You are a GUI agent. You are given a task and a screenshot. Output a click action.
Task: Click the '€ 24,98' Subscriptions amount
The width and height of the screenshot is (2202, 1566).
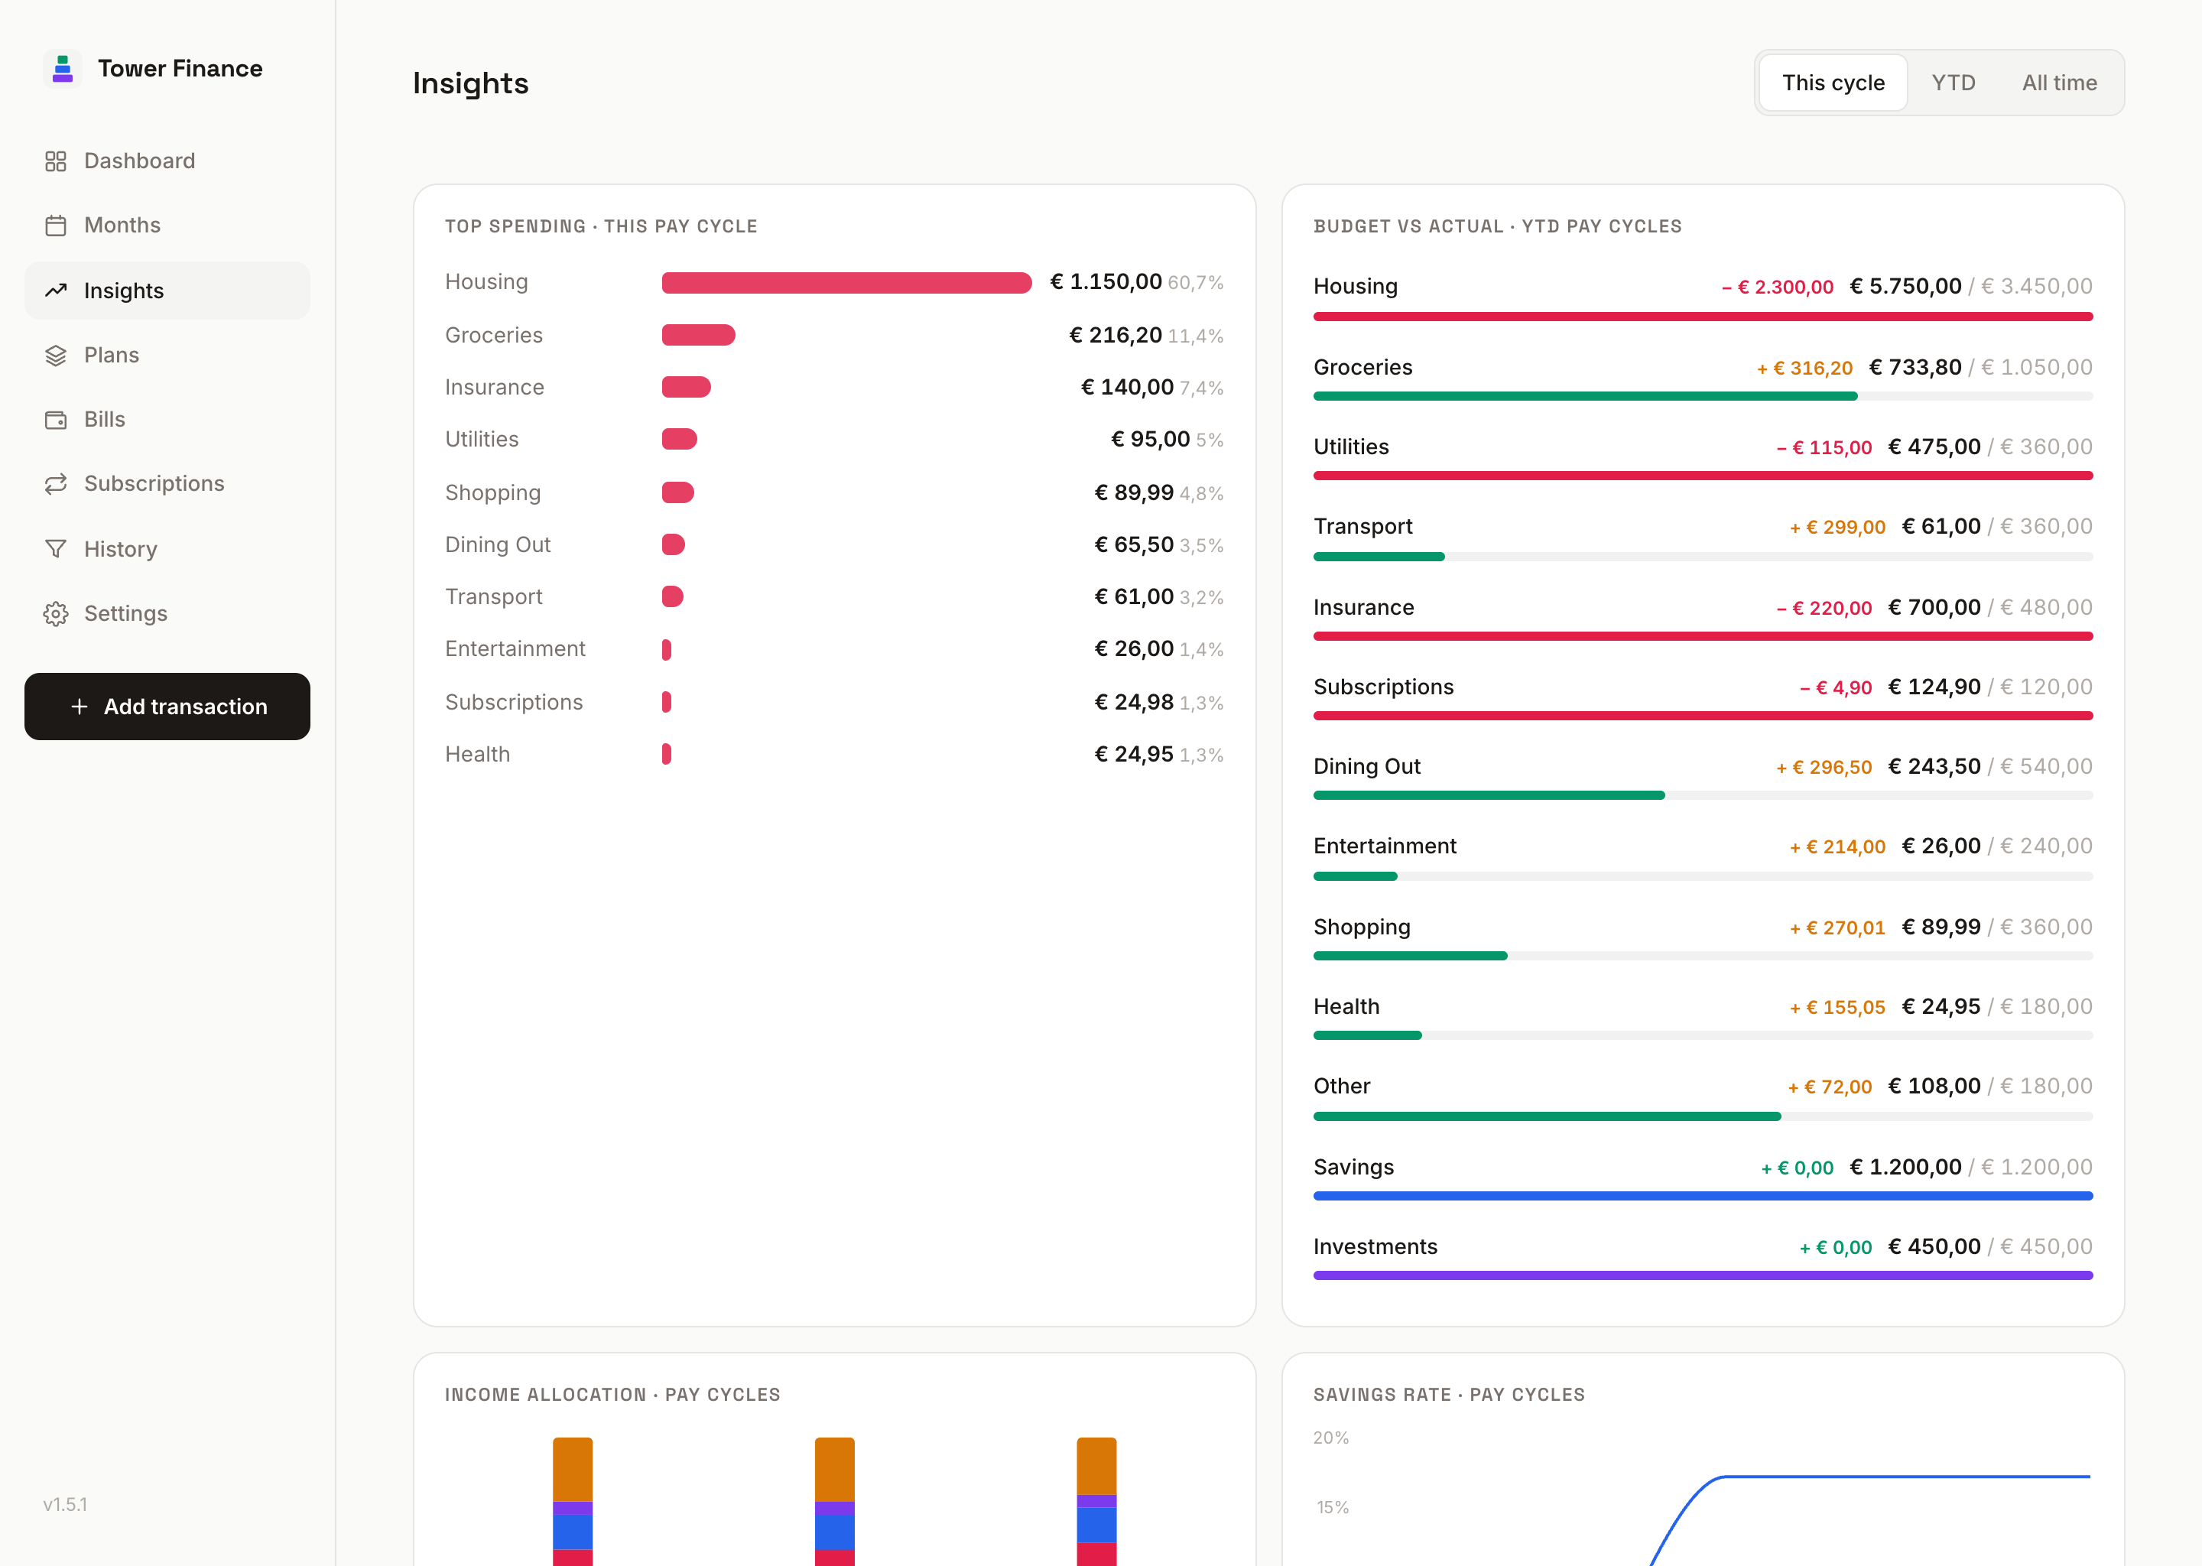click(x=1134, y=702)
